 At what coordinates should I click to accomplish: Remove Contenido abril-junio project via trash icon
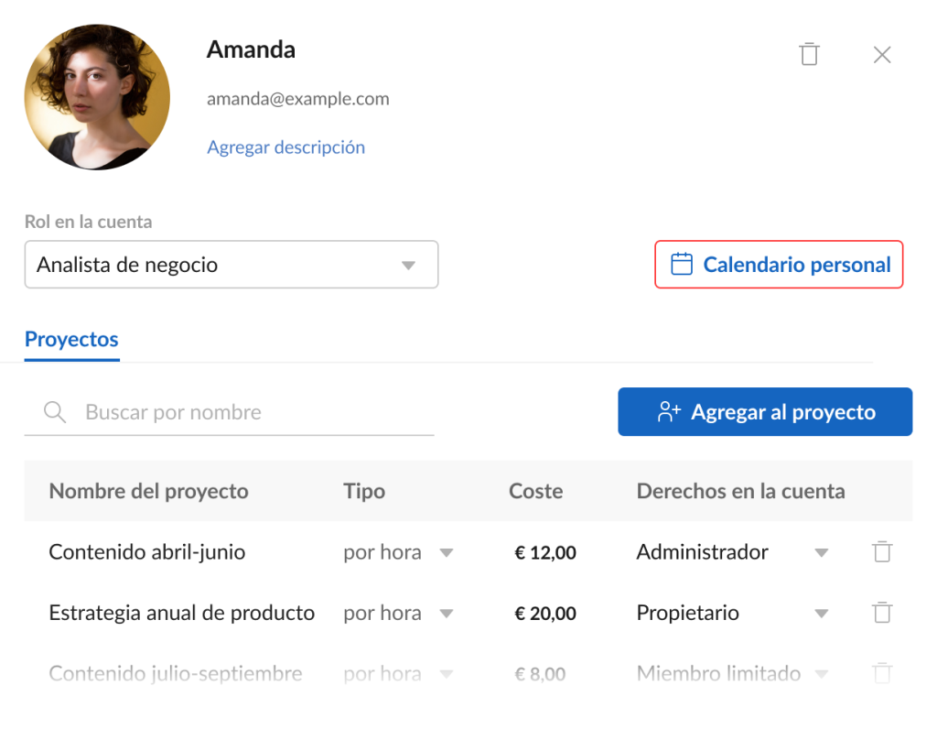click(882, 551)
